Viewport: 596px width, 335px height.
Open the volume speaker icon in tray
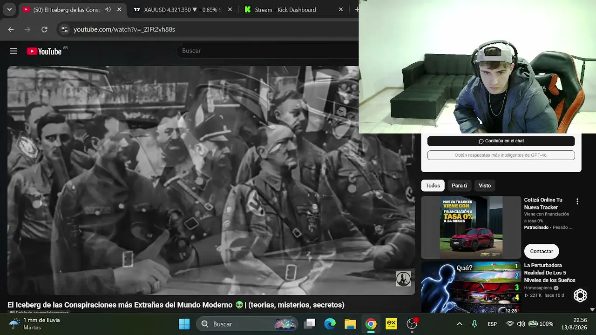point(521,324)
